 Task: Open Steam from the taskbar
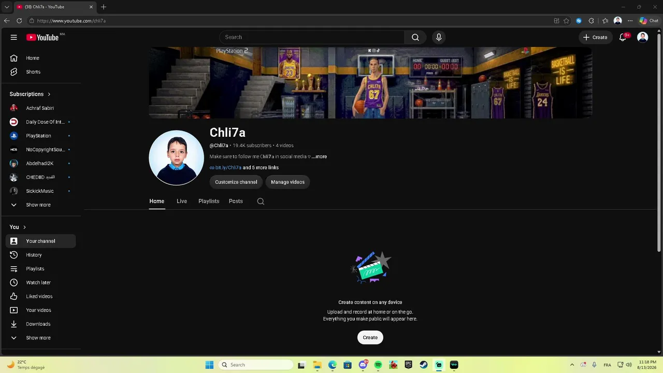(x=424, y=365)
